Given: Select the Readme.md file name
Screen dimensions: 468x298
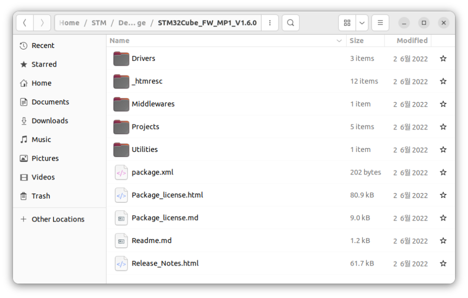Looking at the screenshot, I should [151, 240].
